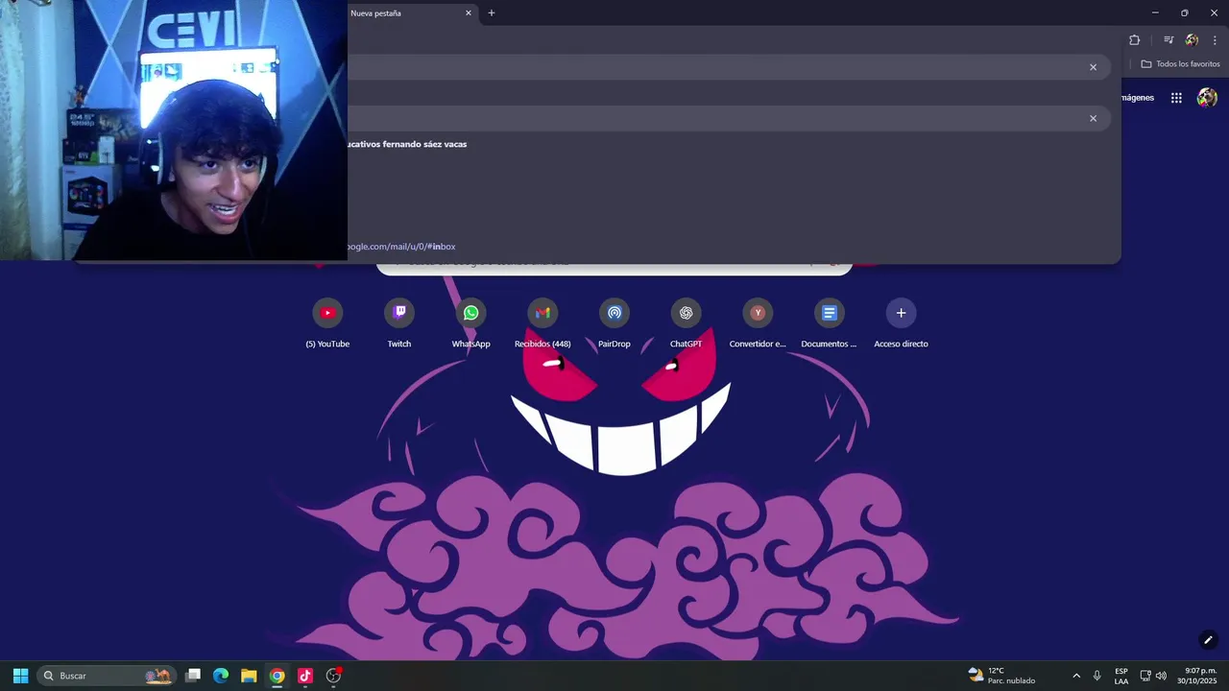
Task: Change the ESP LAA input language
Action: point(1121,676)
